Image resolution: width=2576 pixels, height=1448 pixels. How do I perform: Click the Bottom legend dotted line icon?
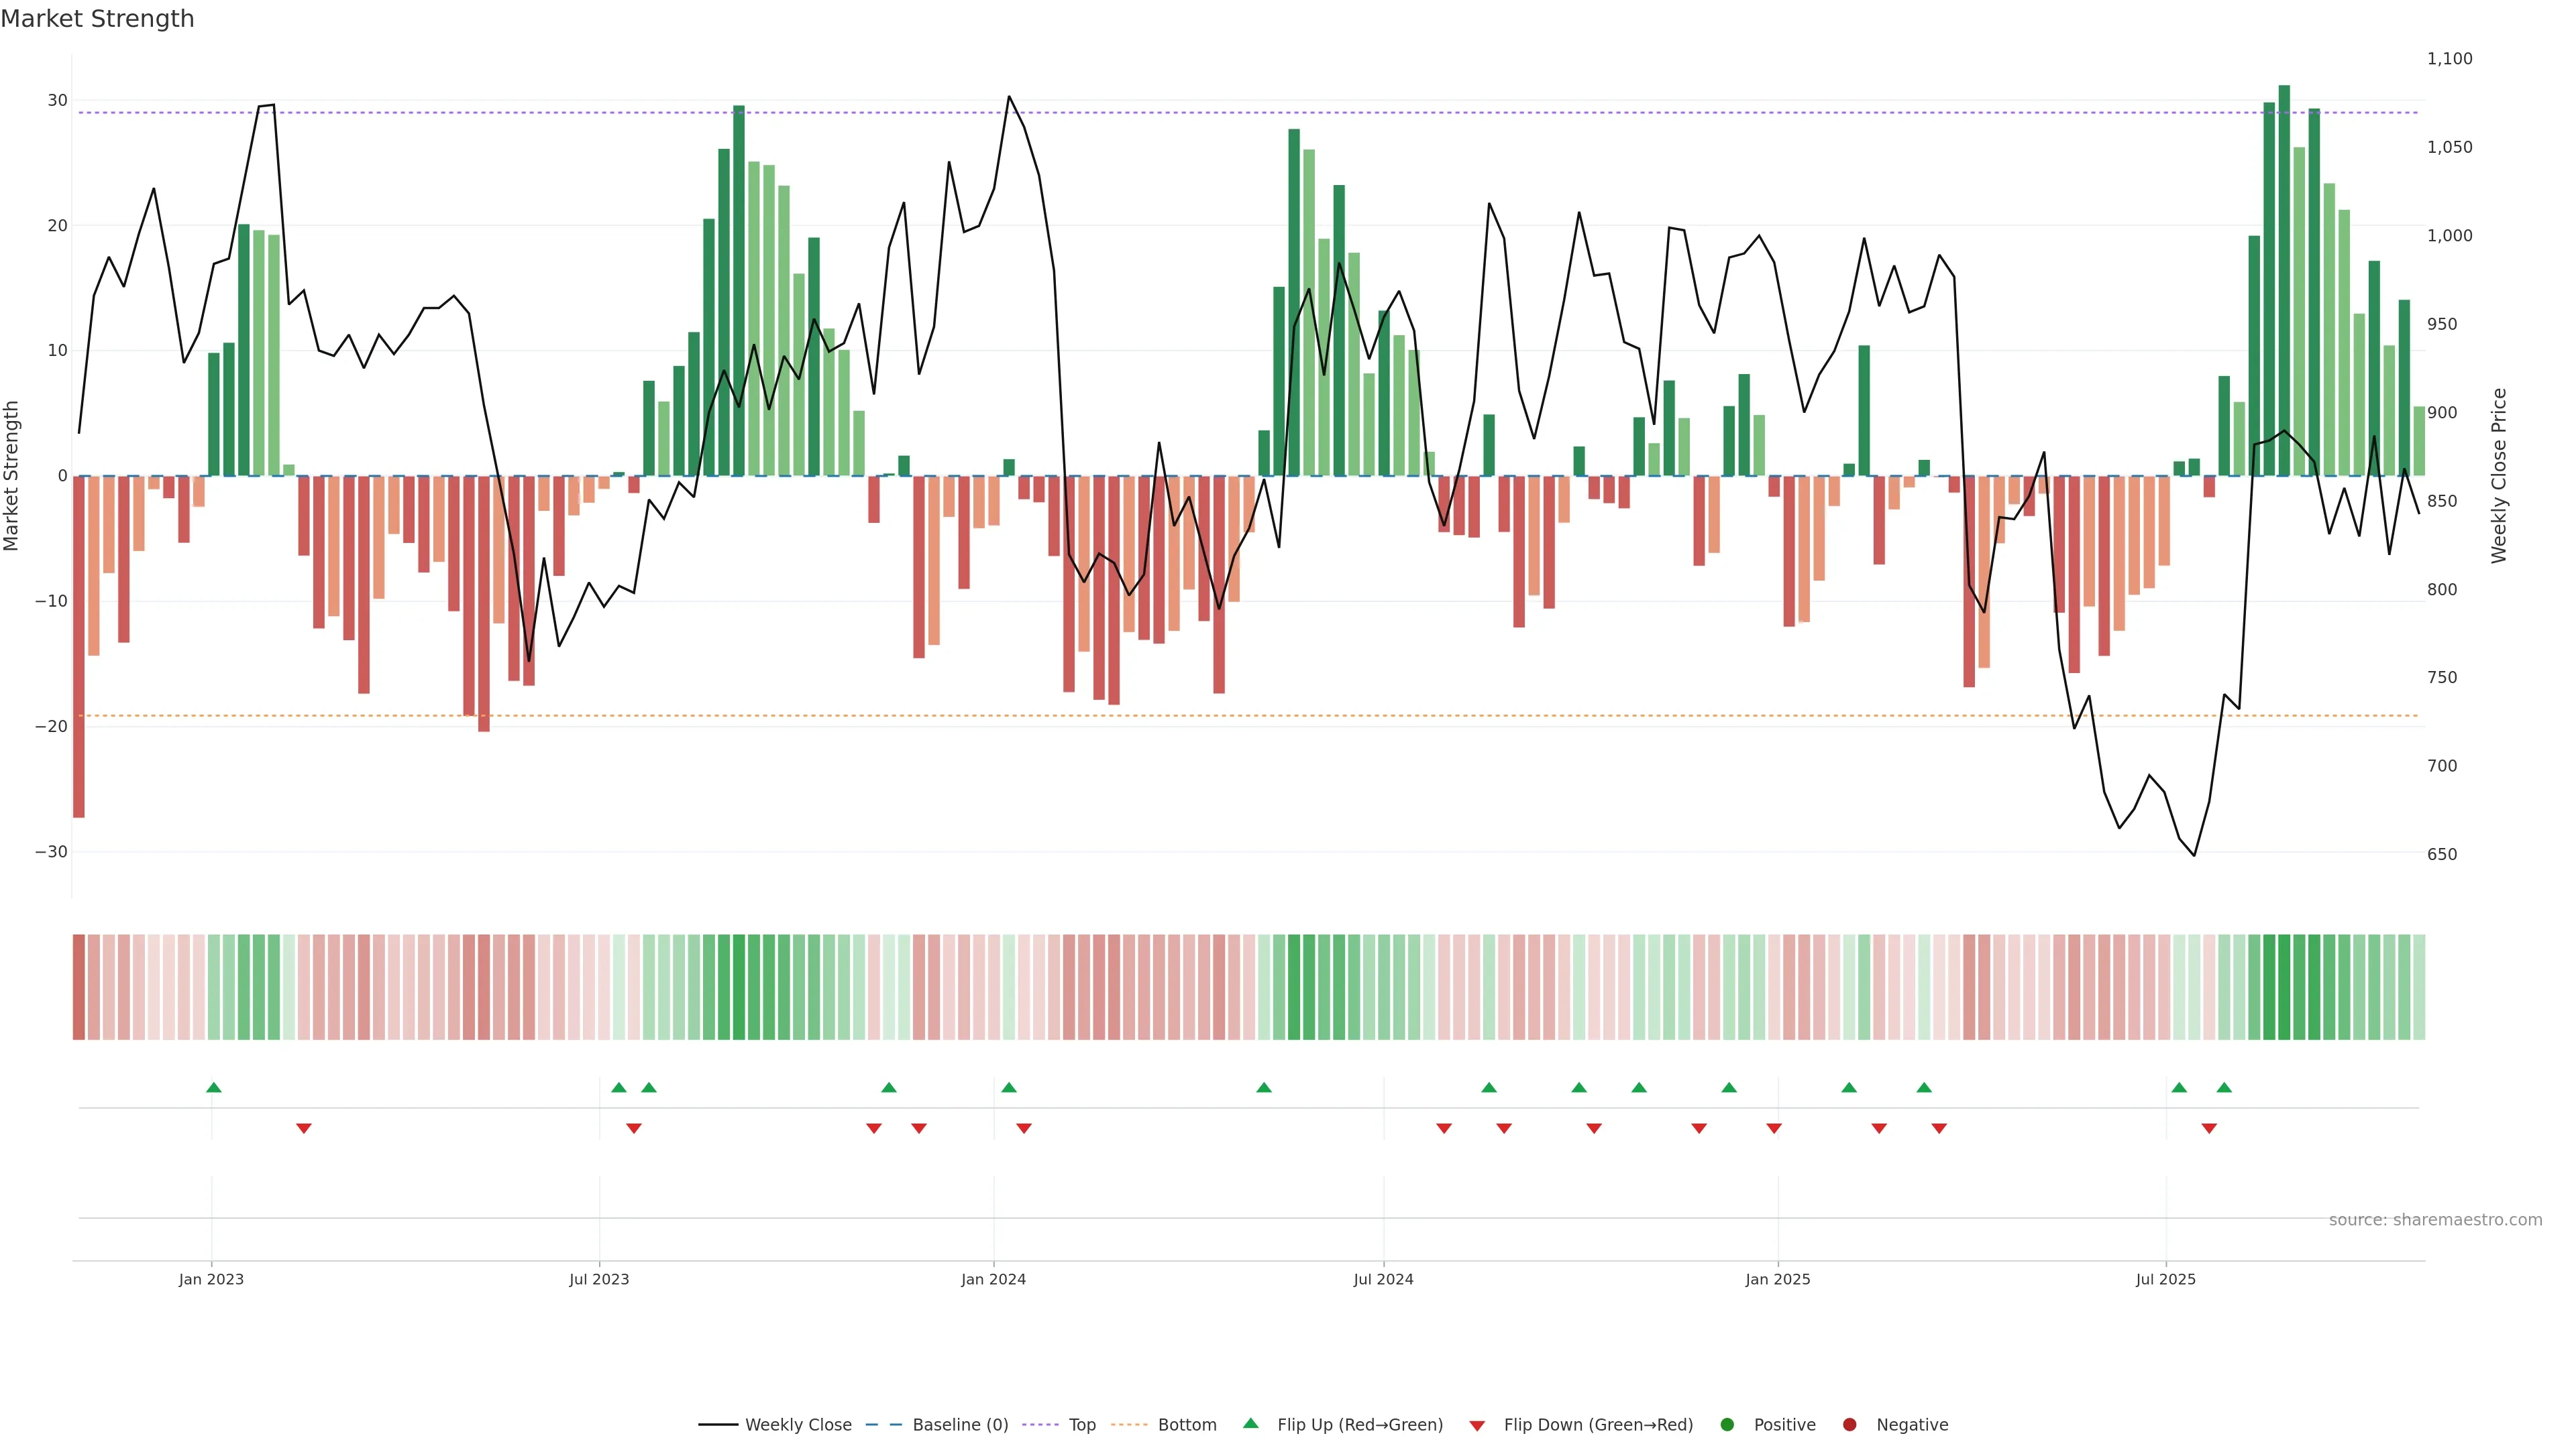(1129, 1425)
